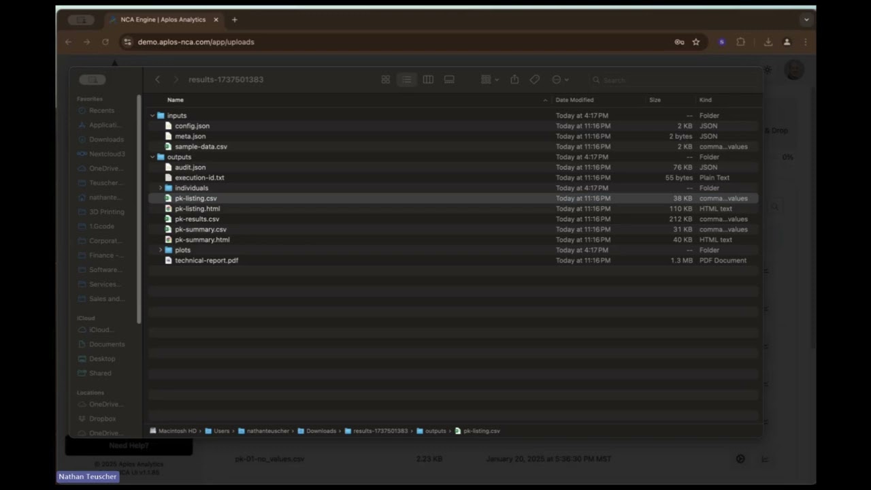The width and height of the screenshot is (871, 490).
Task: Open Recents in the Finder sidebar
Action: tap(101, 110)
